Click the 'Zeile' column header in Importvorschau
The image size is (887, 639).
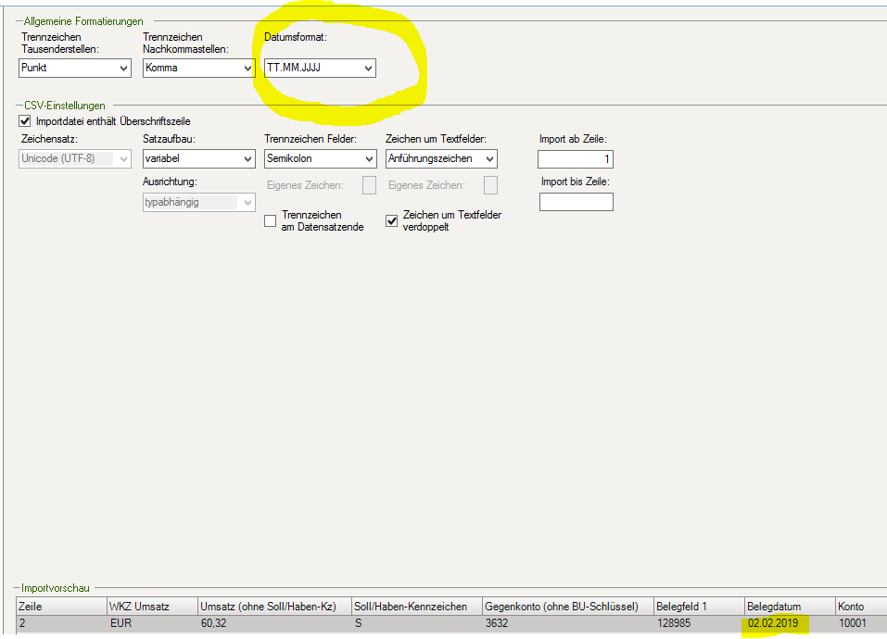[x=61, y=607]
